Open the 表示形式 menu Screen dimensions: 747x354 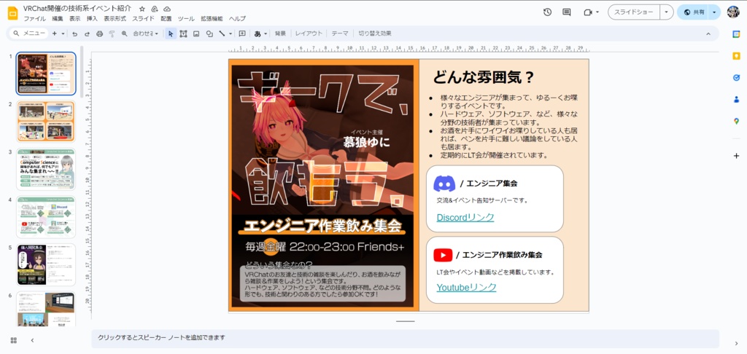115,19
